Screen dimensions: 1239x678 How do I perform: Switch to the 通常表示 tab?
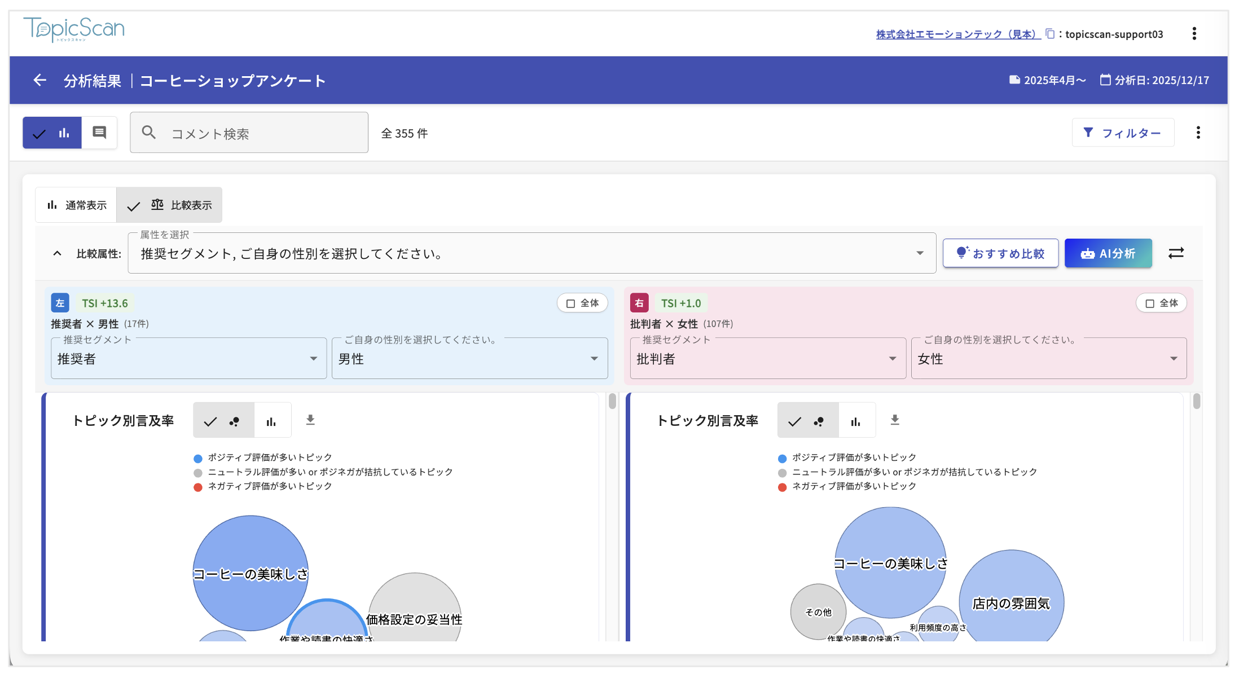coord(77,205)
